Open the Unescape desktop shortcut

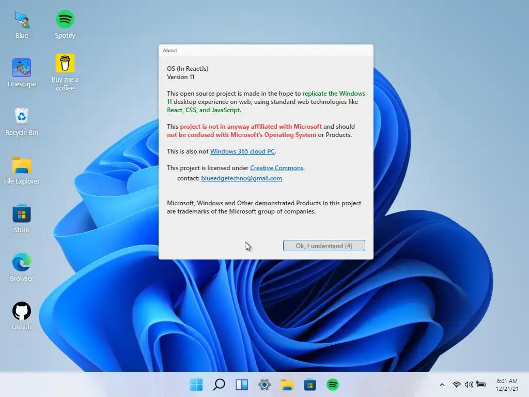point(22,73)
